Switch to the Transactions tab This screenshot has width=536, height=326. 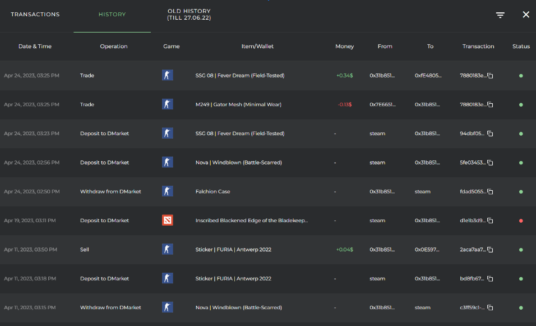(x=35, y=15)
